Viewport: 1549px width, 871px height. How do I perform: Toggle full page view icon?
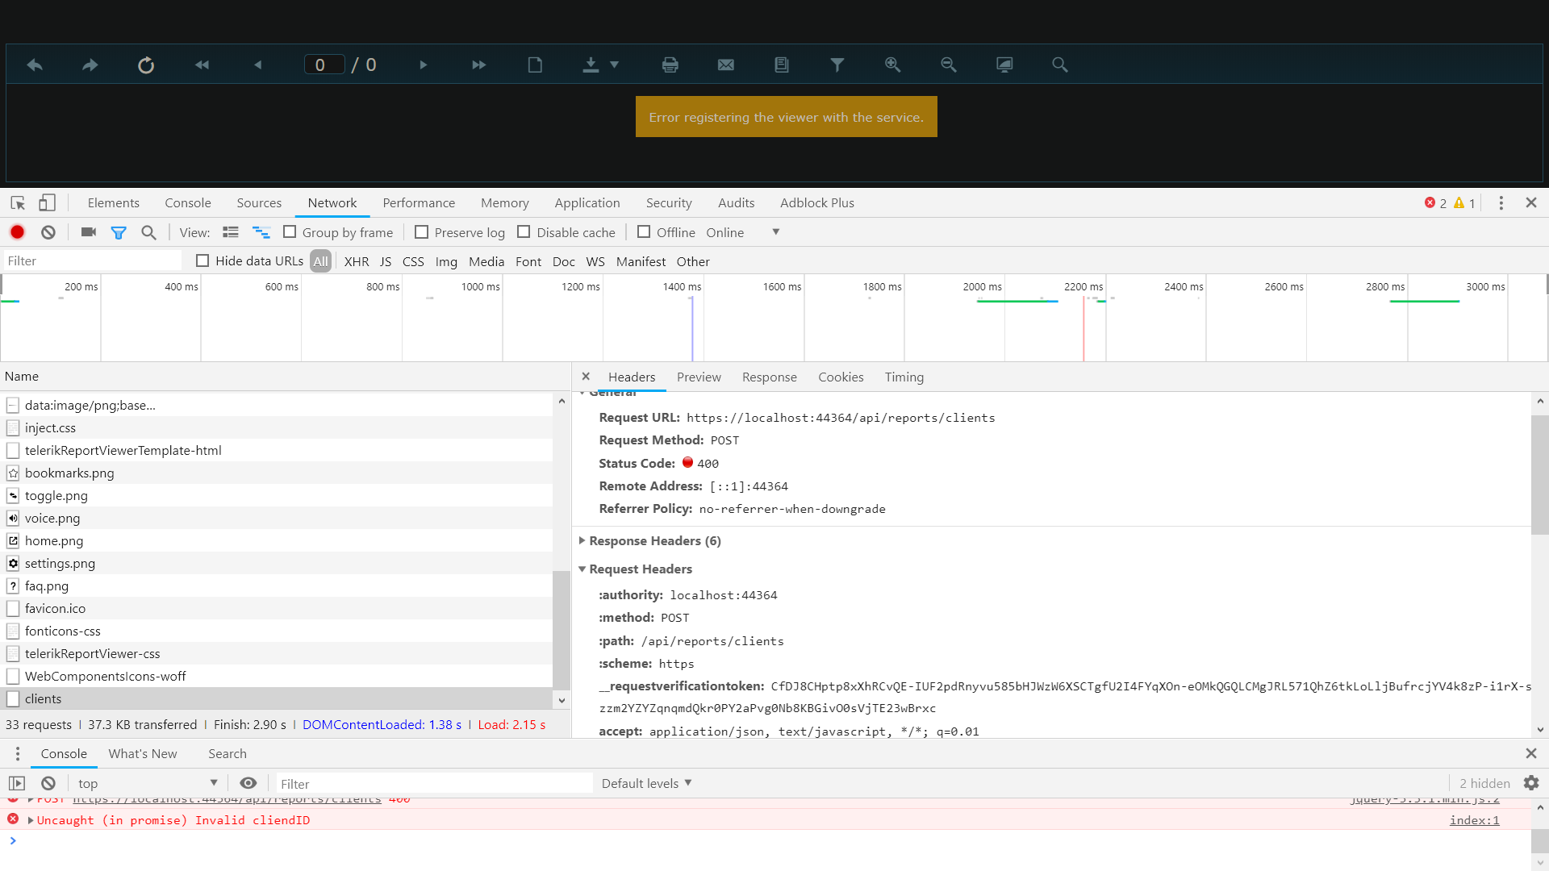click(x=1004, y=65)
